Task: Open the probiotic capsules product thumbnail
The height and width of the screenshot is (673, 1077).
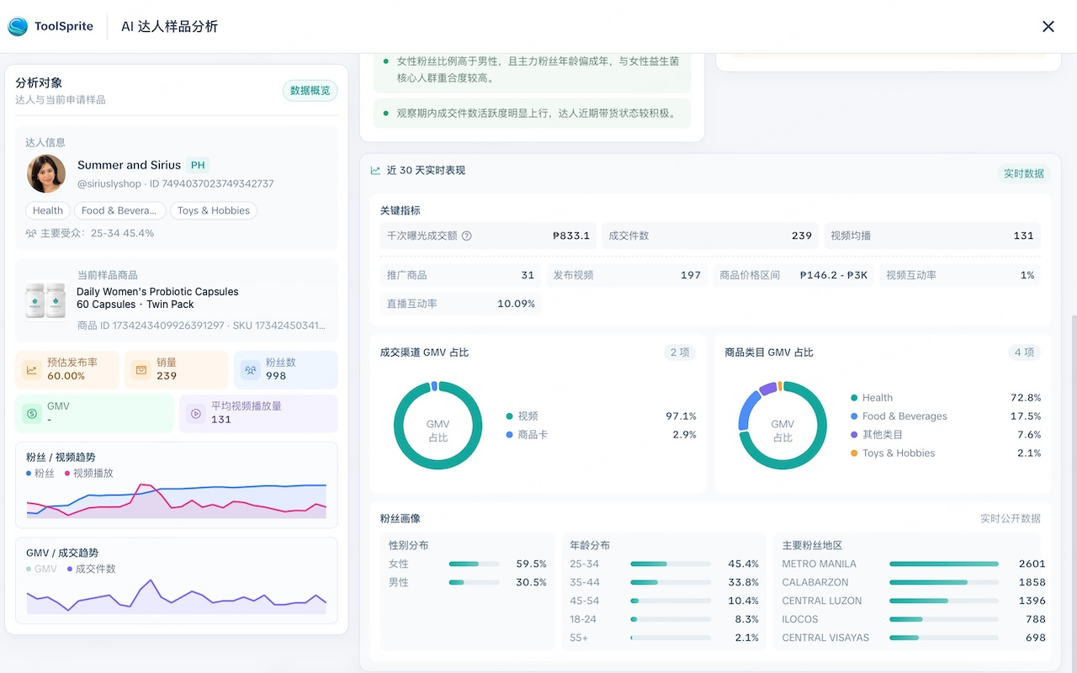Action: pyautogui.click(x=45, y=299)
